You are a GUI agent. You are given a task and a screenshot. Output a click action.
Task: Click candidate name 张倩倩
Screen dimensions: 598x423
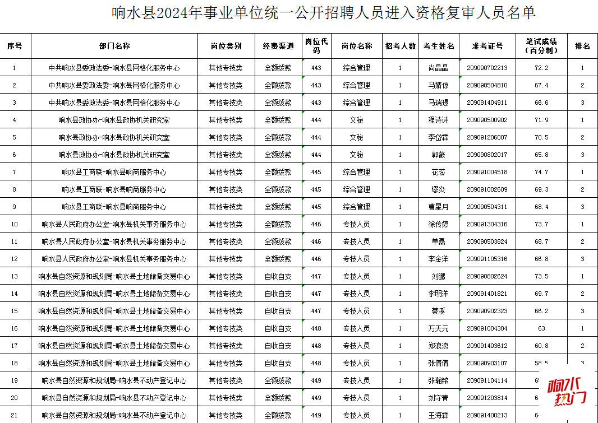click(x=439, y=364)
